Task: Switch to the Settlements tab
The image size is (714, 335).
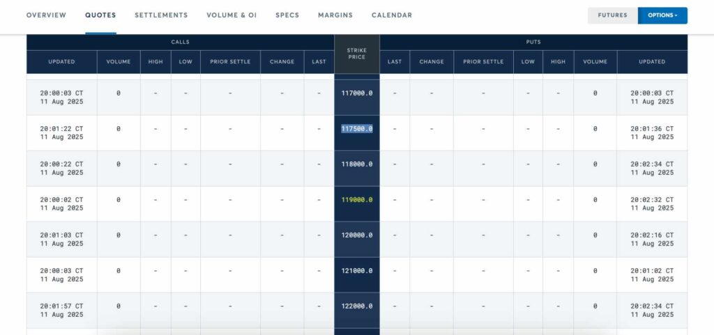Action: [x=161, y=15]
